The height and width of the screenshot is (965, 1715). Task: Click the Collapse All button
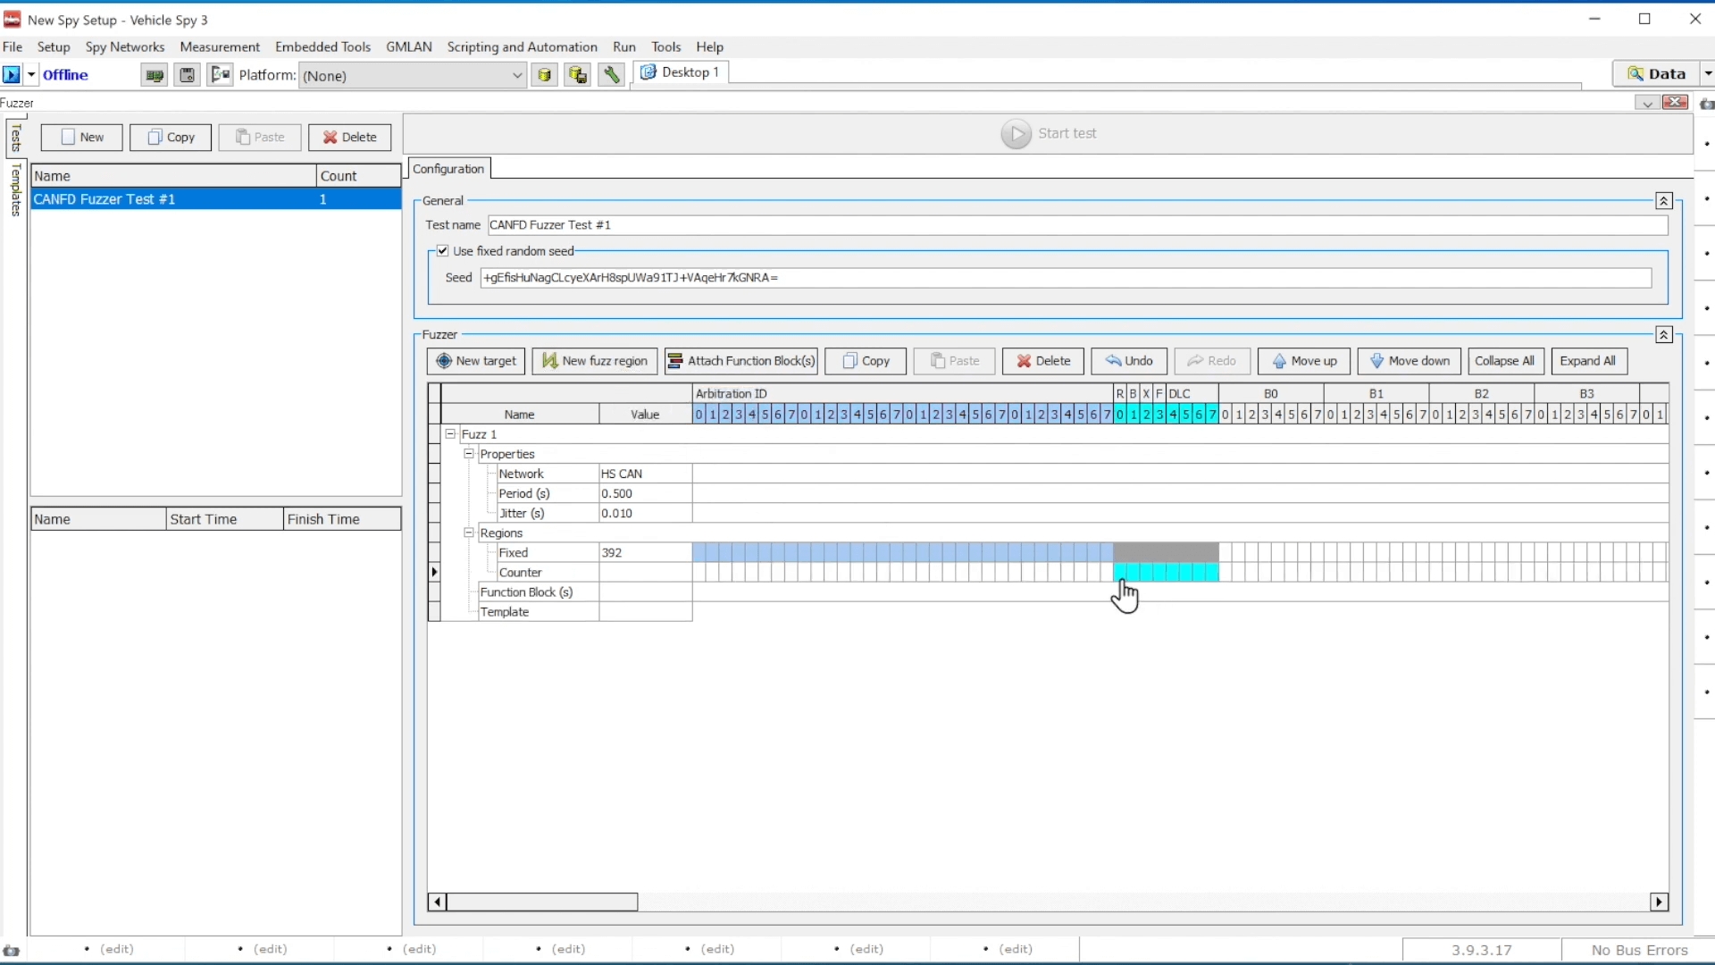point(1504,361)
